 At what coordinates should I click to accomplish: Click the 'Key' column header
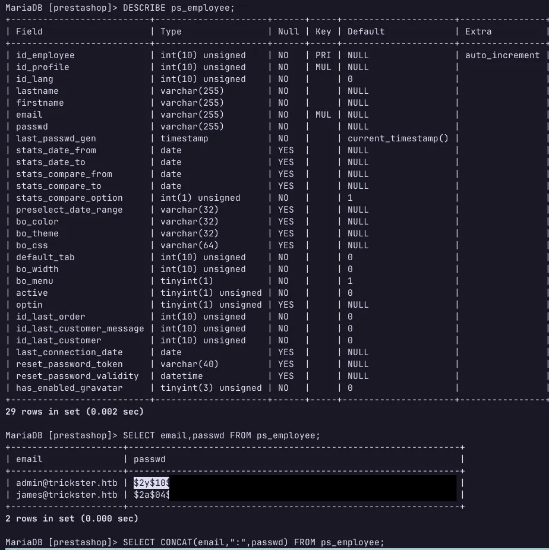click(323, 31)
